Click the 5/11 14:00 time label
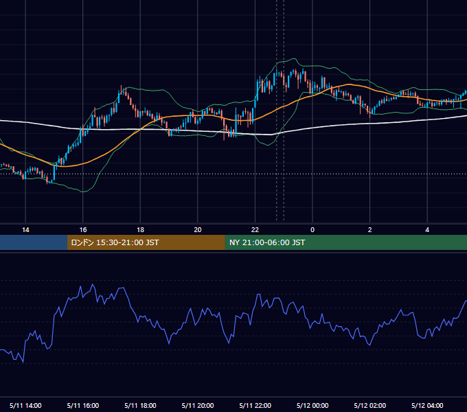This screenshot has width=467, height=412. pos(25,405)
